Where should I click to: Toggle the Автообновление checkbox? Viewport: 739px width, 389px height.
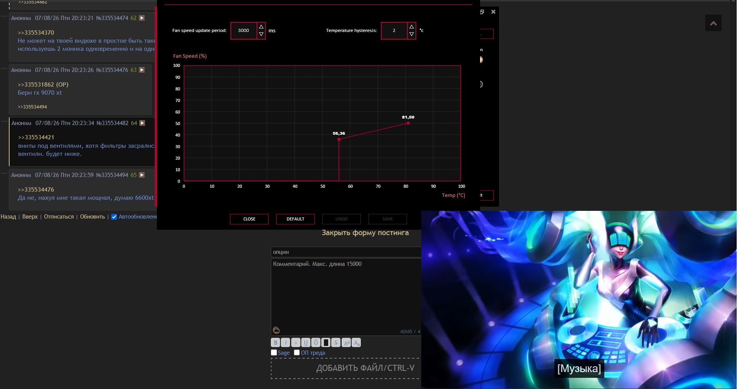click(x=114, y=217)
